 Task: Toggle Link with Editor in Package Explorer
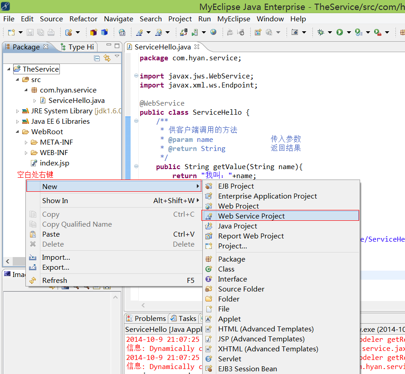(x=107, y=58)
